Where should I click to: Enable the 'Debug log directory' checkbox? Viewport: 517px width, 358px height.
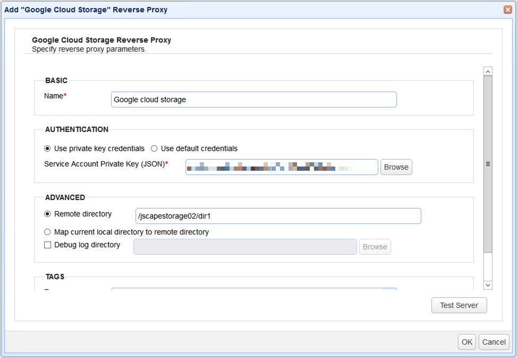click(47, 245)
